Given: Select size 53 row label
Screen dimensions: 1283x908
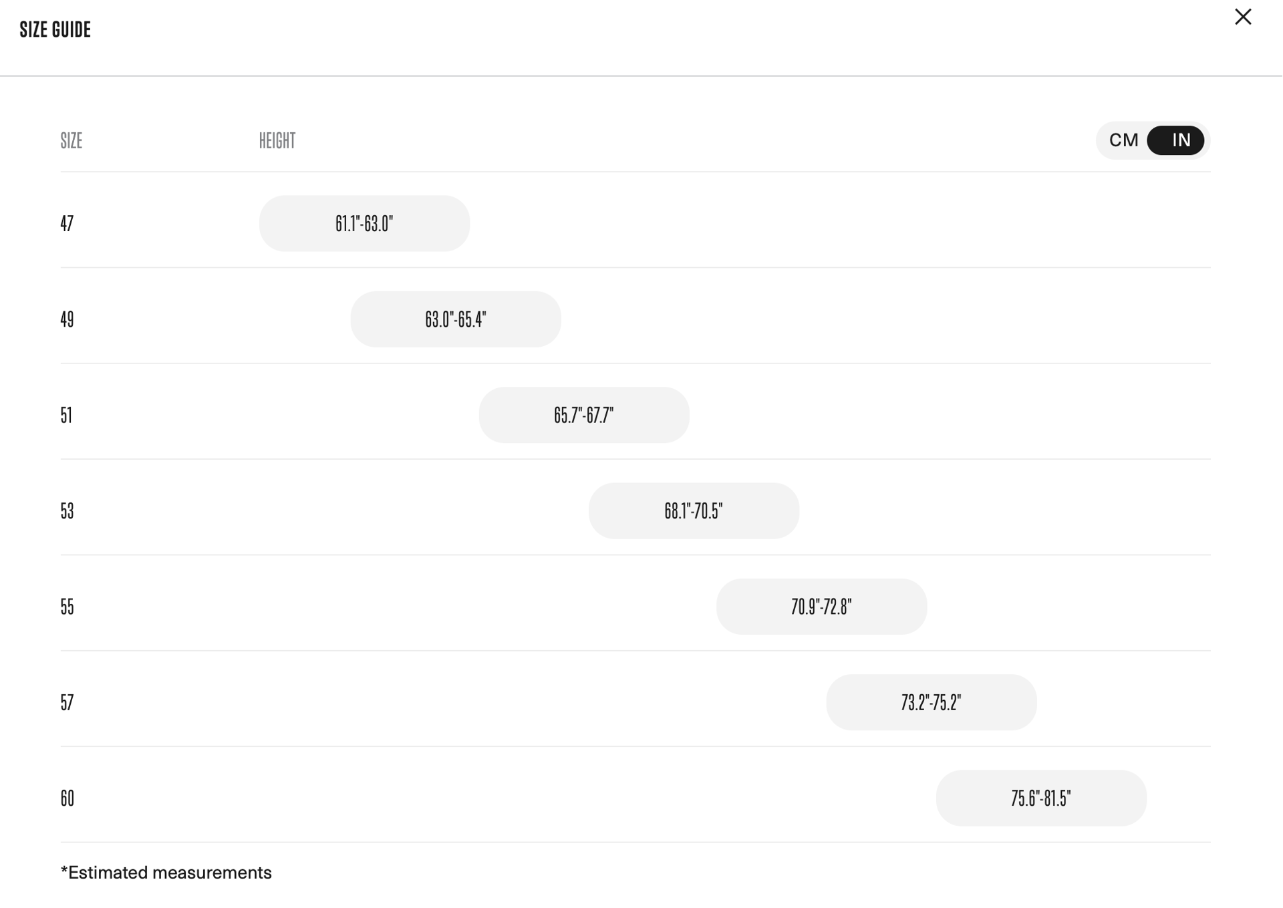Looking at the screenshot, I should coord(67,511).
